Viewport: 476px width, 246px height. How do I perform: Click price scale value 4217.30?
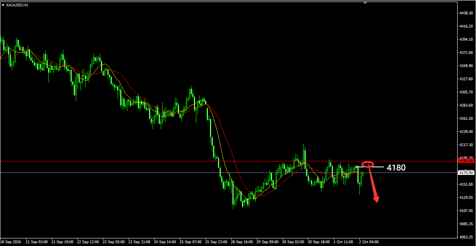tap(466, 145)
